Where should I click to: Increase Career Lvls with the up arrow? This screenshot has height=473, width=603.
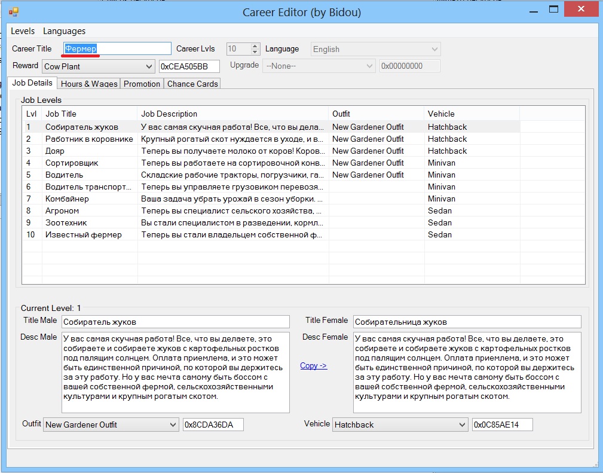click(x=255, y=46)
